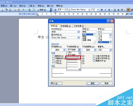This screenshot has height=106, width=133.
Task: Open the undo history dropdown arrow
Action: tap(26, 10)
